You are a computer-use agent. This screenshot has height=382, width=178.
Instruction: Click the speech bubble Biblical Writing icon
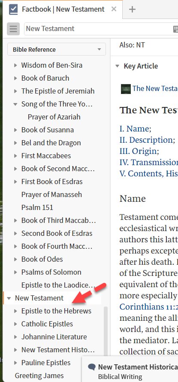(92, 367)
